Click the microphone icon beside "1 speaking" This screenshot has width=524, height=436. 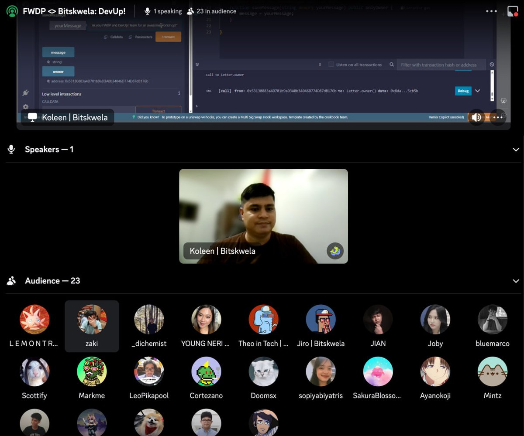[x=148, y=11]
